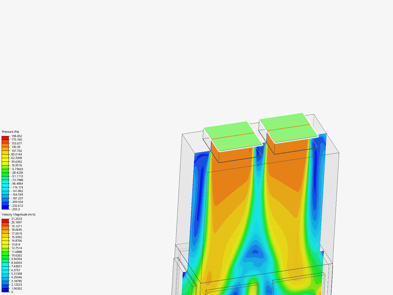Select the 198.452 pressure legend value

pyautogui.click(x=17, y=136)
